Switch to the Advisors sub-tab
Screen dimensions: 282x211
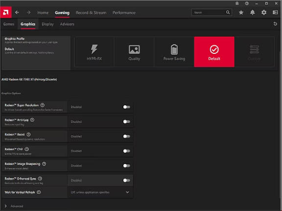pos(67,24)
